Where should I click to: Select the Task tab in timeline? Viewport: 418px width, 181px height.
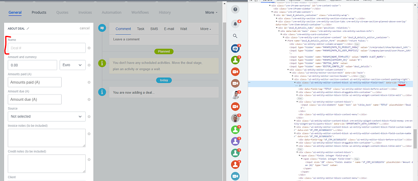141,29
